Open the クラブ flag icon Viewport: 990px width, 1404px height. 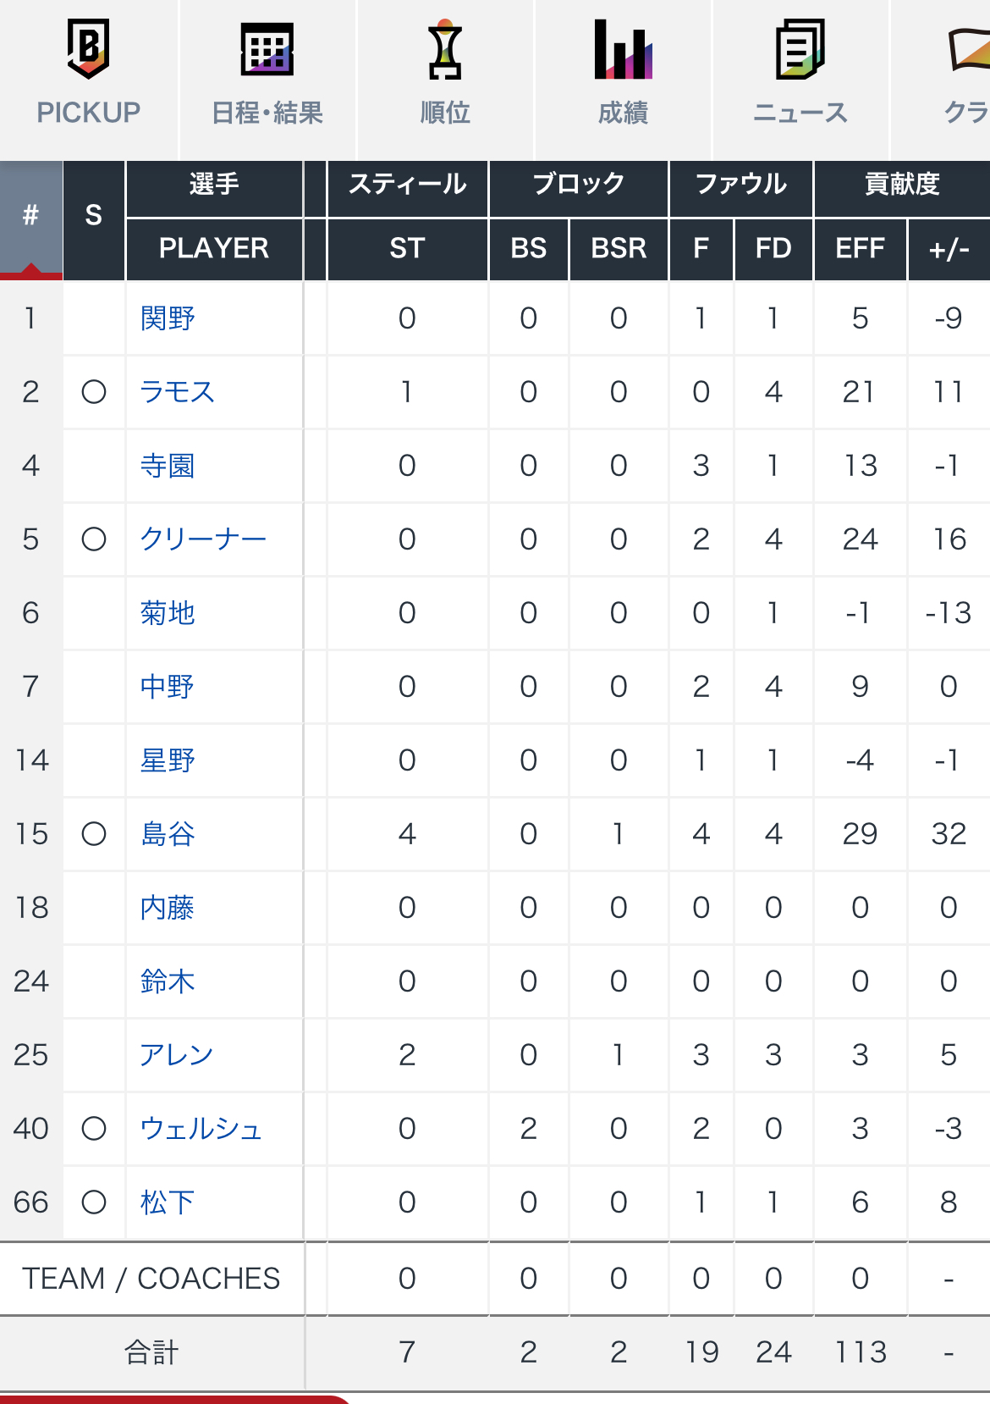click(970, 49)
